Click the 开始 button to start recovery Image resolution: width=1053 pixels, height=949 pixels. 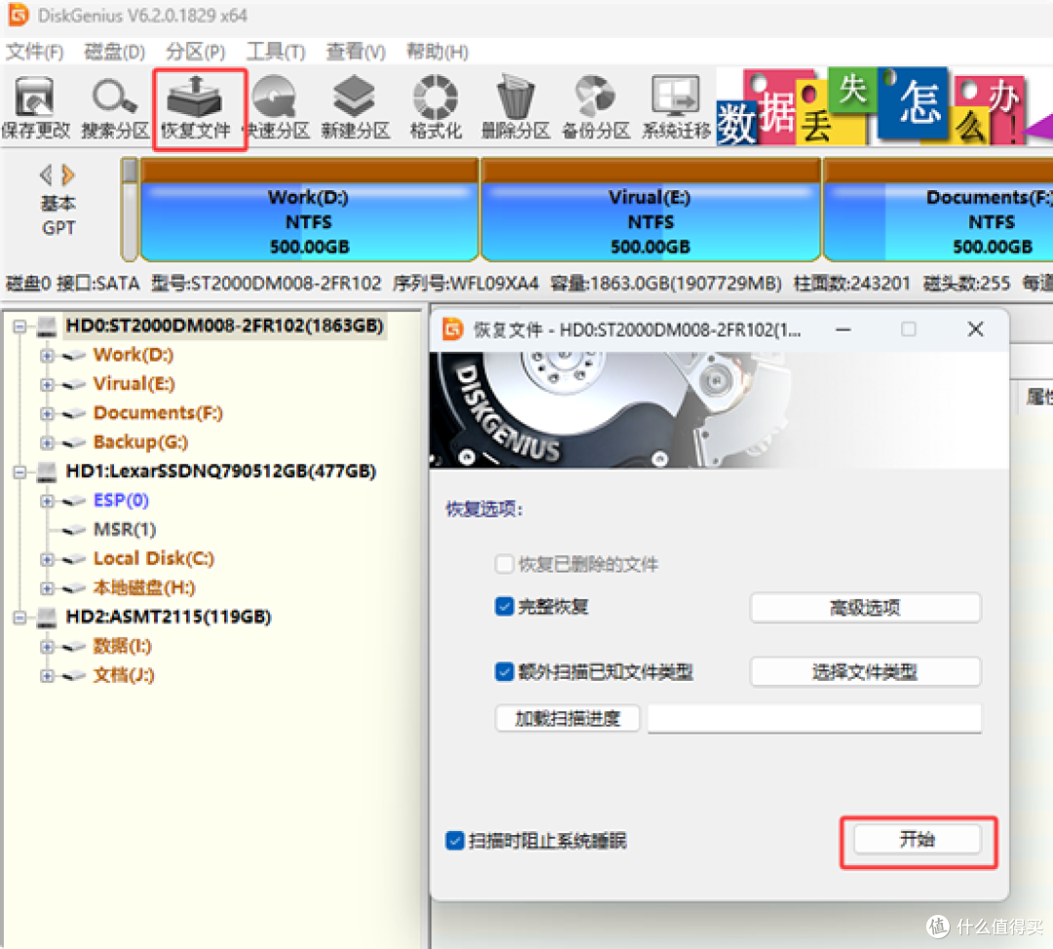[917, 840]
